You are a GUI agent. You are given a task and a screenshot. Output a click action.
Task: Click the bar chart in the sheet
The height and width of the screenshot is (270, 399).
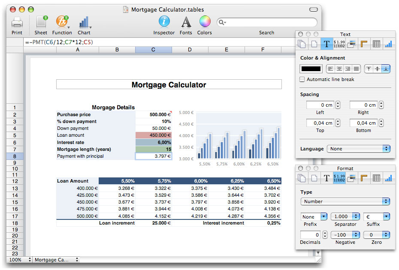click(x=229, y=138)
